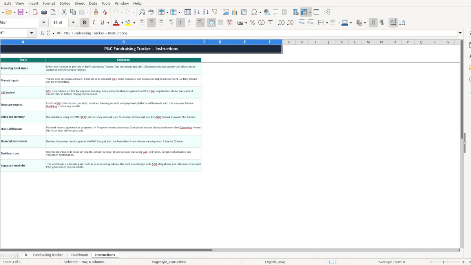The image size is (471, 265).
Task: Toggle Bold formatting
Action: point(84,23)
